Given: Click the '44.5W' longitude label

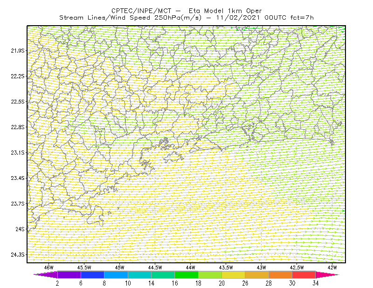Looking at the screenshot, I should point(155,267).
